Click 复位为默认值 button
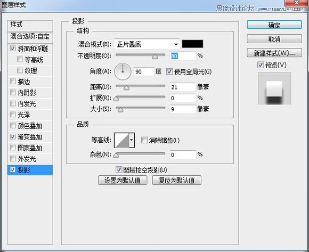The height and width of the screenshot is (252, 309). (x=176, y=180)
